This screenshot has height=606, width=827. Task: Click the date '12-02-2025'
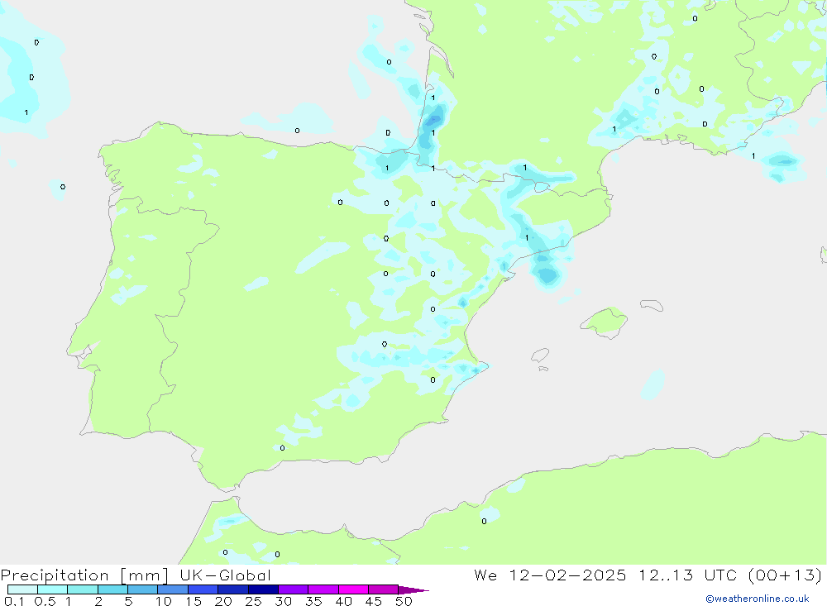[x=567, y=575]
